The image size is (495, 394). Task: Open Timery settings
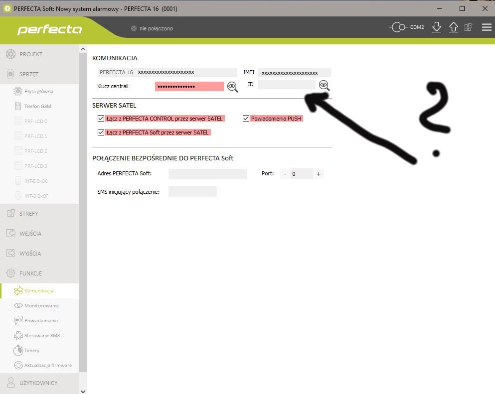coord(39,350)
